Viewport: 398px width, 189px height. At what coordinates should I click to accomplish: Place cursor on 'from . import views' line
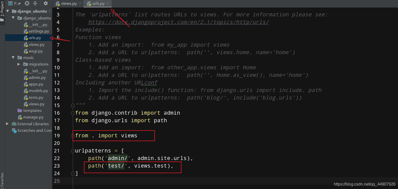(106, 136)
